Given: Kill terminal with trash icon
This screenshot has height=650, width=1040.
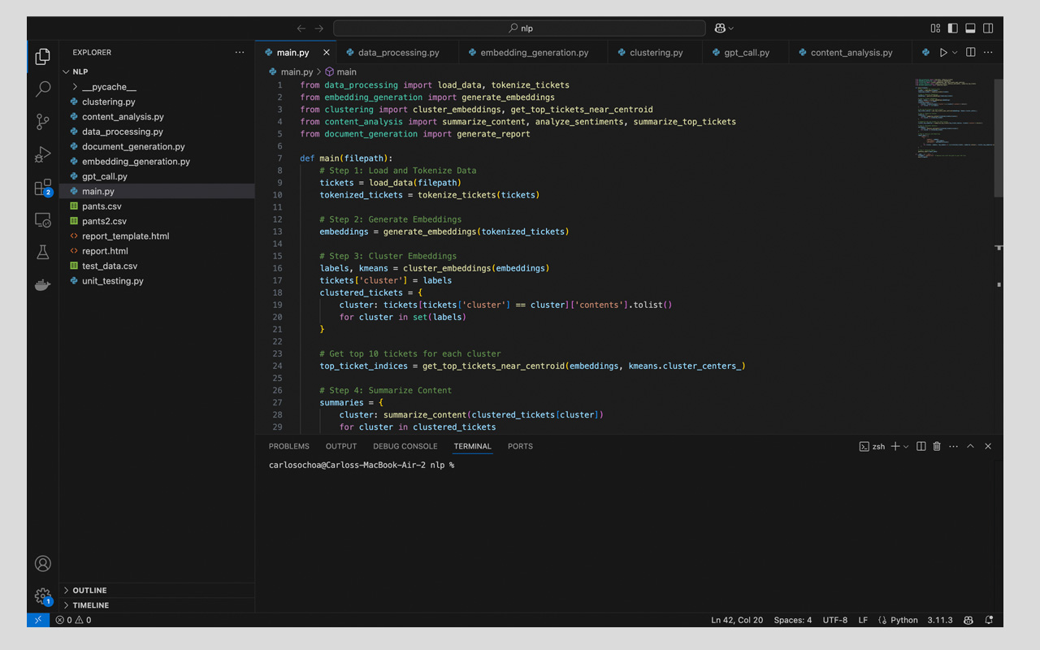Looking at the screenshot, I should click(937, 446).
